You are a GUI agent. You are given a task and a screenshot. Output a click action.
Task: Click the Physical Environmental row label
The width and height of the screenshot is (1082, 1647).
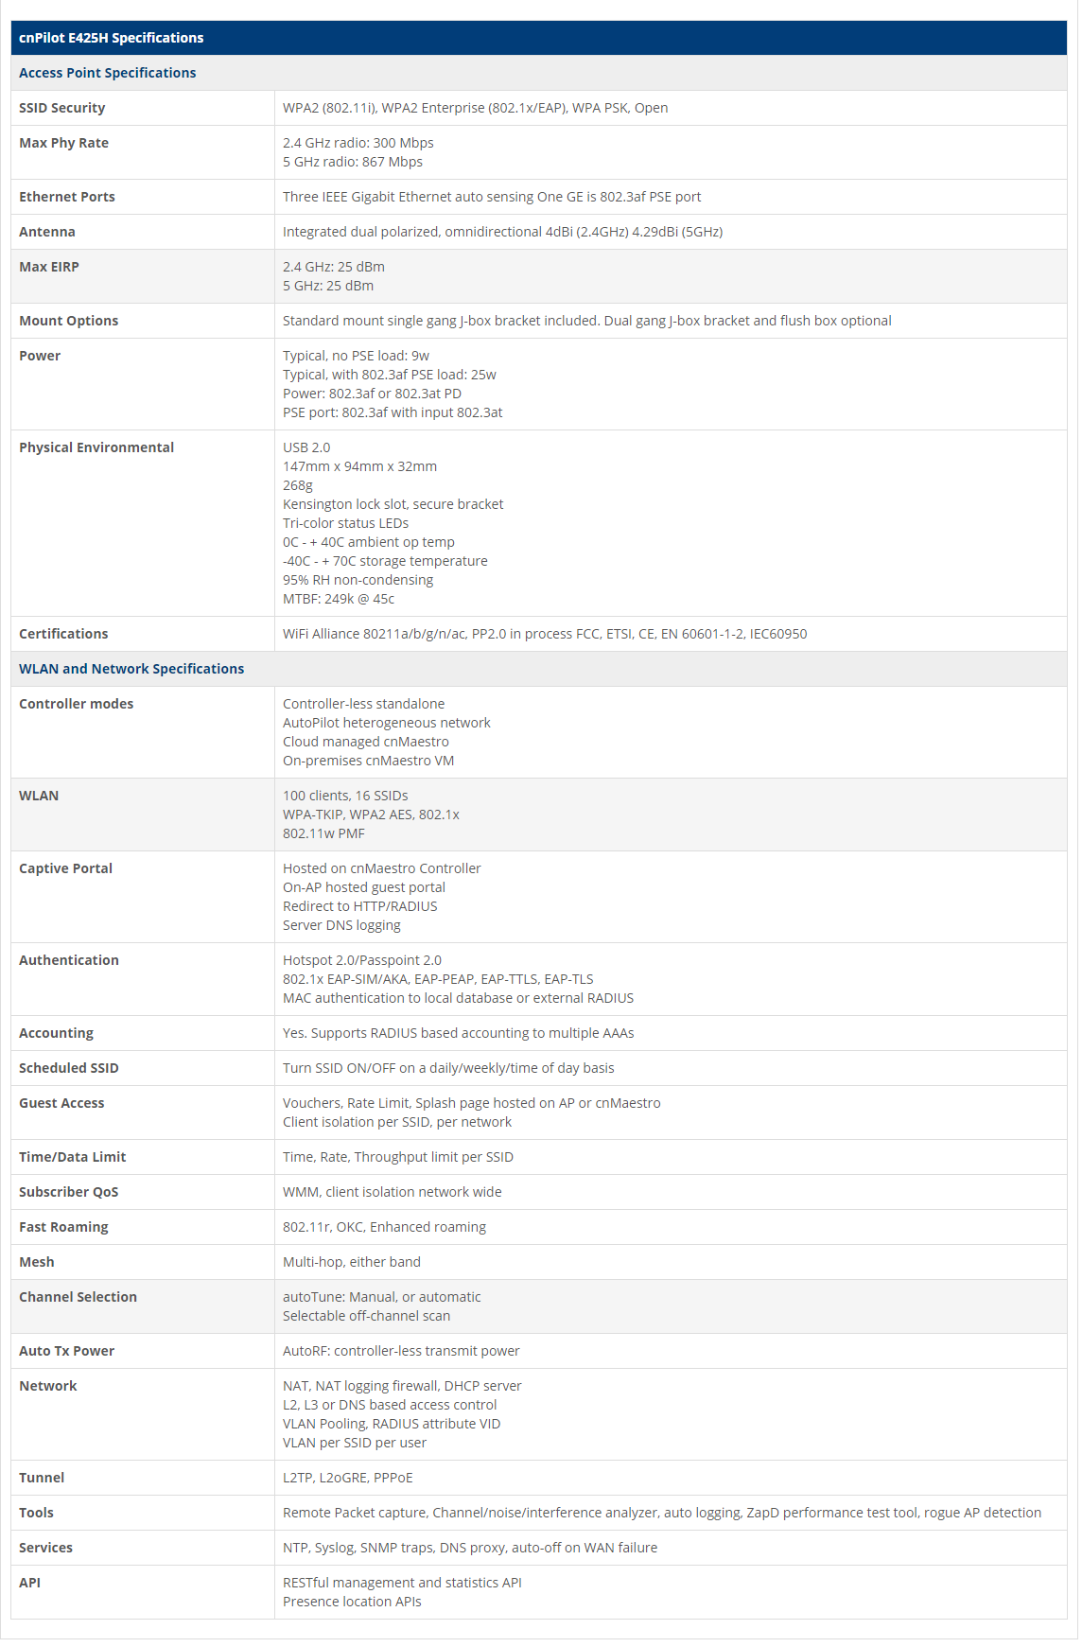point(96,447)
